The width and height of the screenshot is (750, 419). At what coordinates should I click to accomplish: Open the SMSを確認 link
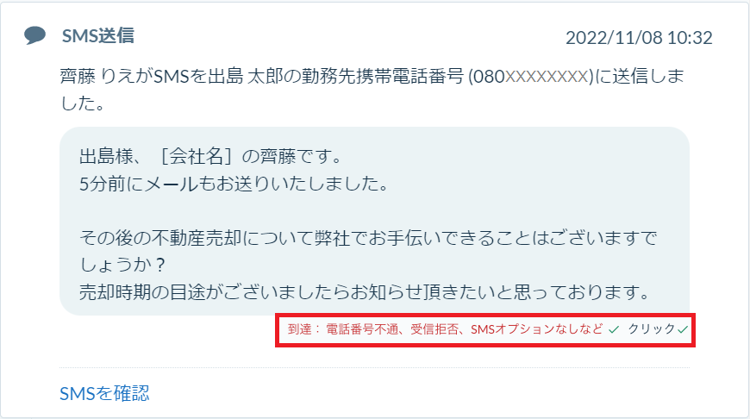point(104,393)
